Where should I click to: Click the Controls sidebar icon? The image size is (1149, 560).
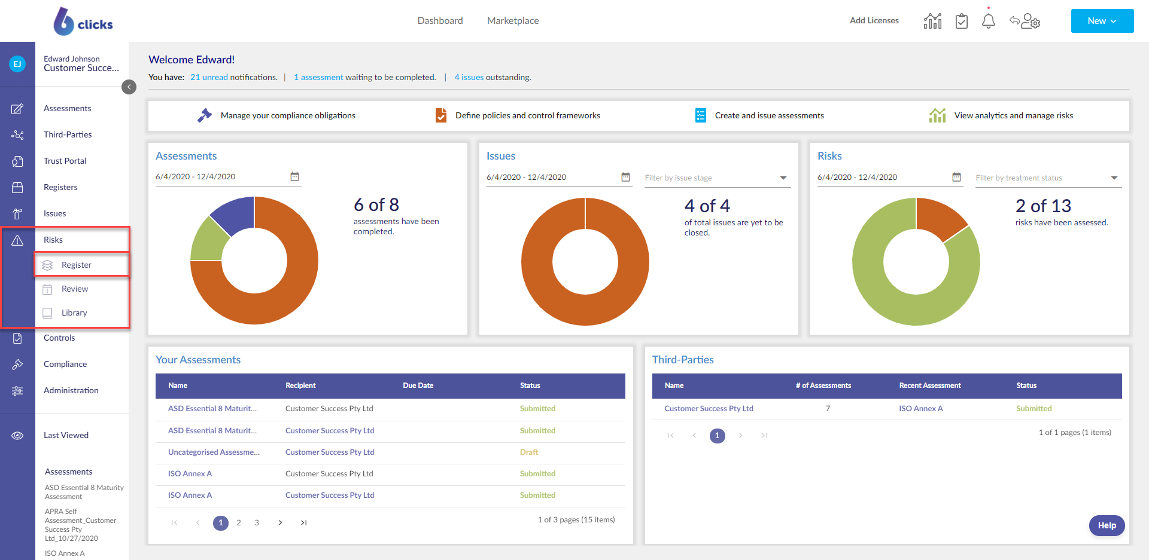click(17, 338)
